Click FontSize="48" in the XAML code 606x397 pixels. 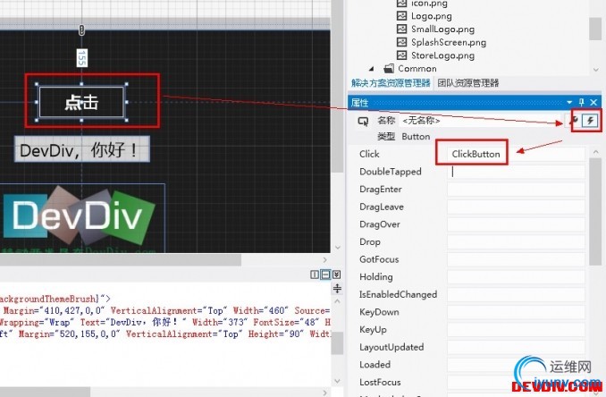pos(286,322)
